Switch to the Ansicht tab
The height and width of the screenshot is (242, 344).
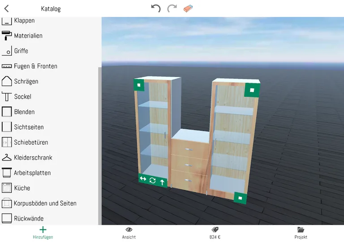click(x=129, y=233)
